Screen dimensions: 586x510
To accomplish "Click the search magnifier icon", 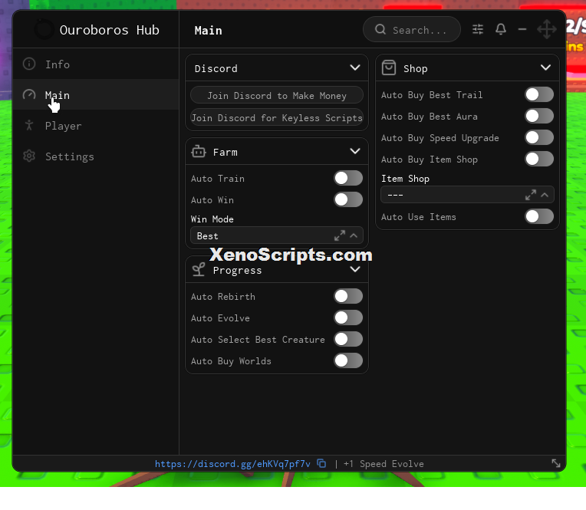I will tap(380, 29).
